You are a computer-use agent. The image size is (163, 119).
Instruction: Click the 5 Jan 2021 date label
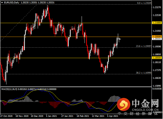coord(51,116)
